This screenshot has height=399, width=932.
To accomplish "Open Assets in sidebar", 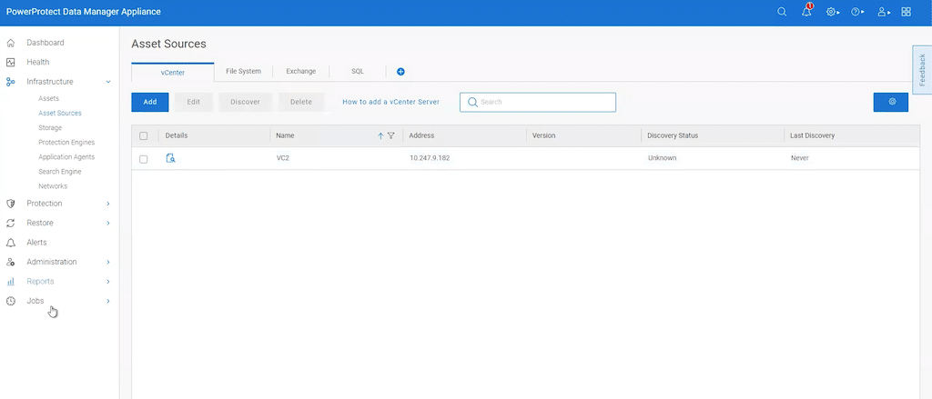I will tap(49, 98).
